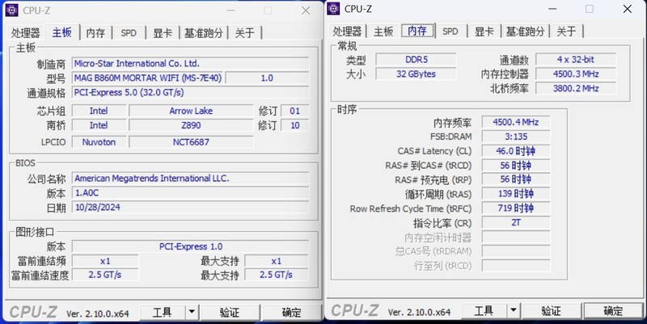
Task: Click 验证 button in left window
Action: (230, 313)
